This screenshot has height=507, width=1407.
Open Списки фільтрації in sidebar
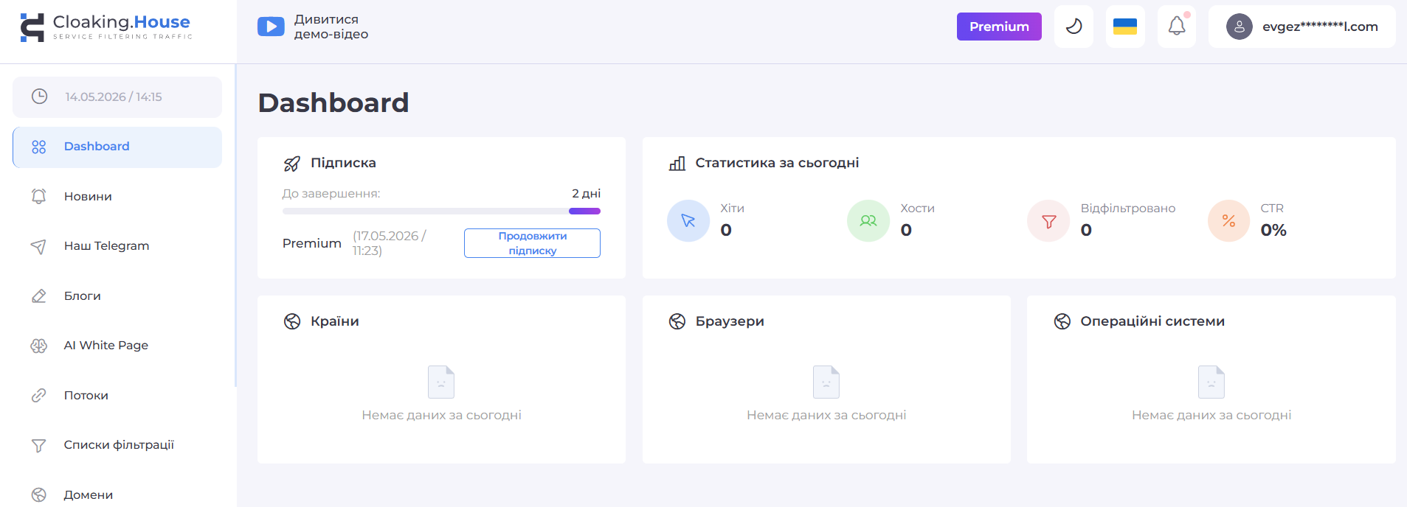(117, 445)
